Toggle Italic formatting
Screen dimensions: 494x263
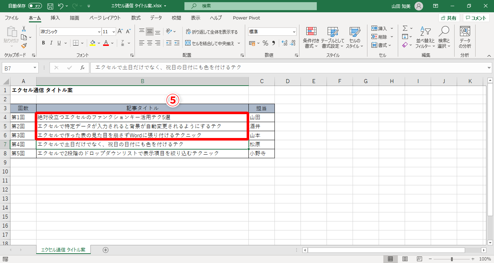pyautogui.click(x=51, y=43)
